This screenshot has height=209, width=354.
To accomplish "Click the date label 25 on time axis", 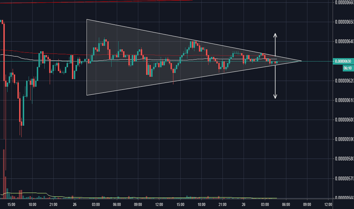I will [x=75, y=204].
